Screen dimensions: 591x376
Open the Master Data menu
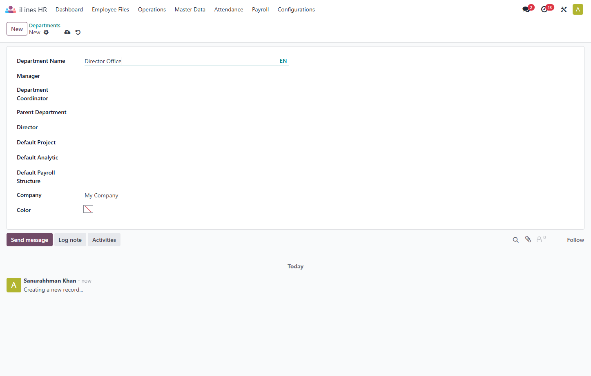[190, 9]
